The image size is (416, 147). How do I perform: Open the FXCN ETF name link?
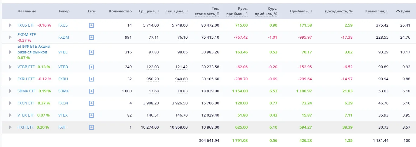pos(26,103)
